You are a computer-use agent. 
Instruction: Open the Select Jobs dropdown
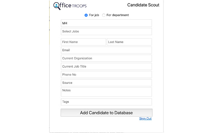pos(106,32)
